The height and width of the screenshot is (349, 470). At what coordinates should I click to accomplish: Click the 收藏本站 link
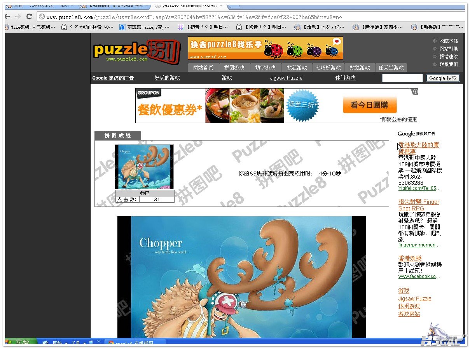coord(448,41)
